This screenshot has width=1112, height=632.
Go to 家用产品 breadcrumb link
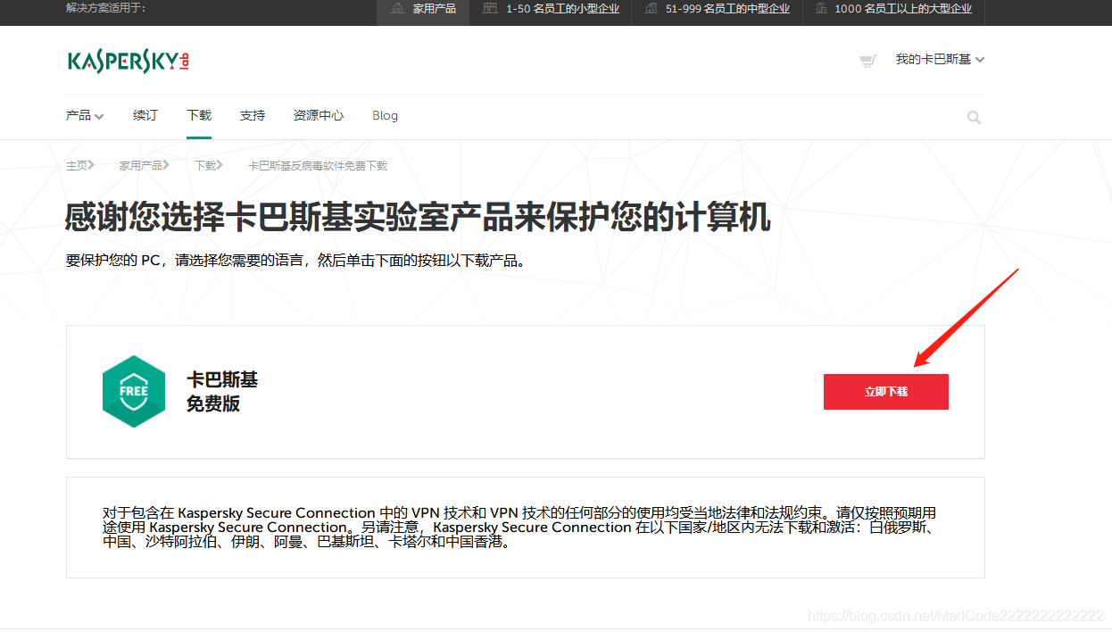(x=141, y=166)
